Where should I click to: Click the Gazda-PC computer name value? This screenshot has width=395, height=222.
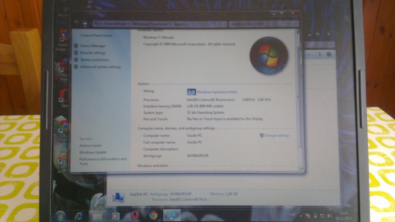(194, 135)
